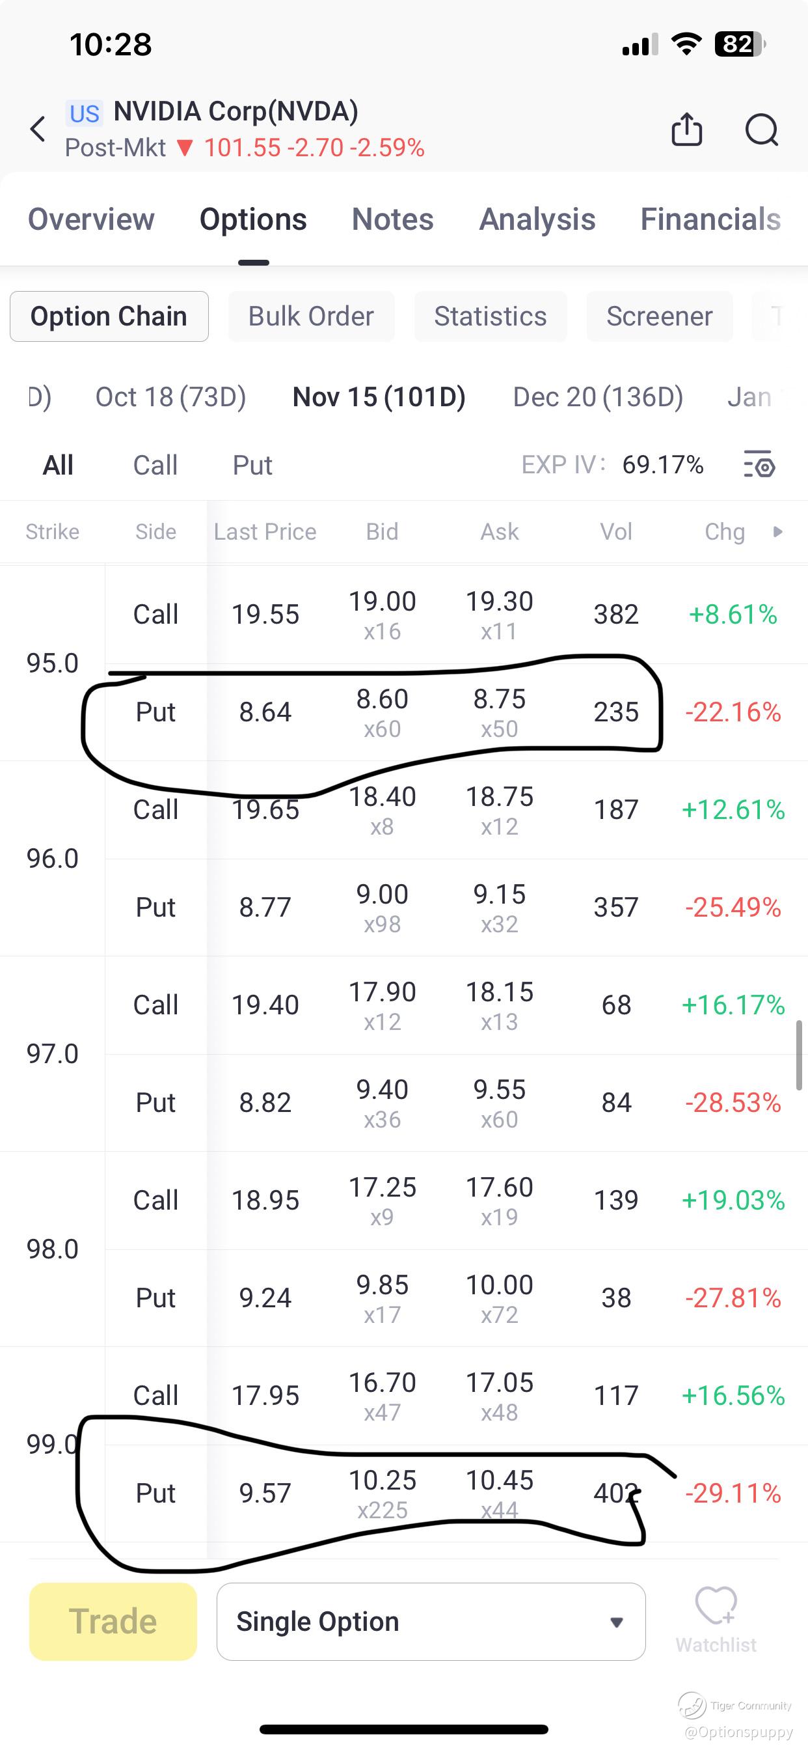Screen dimensions: 808x1750
Task: Open the Analysis tab
Action: point(537,219)
